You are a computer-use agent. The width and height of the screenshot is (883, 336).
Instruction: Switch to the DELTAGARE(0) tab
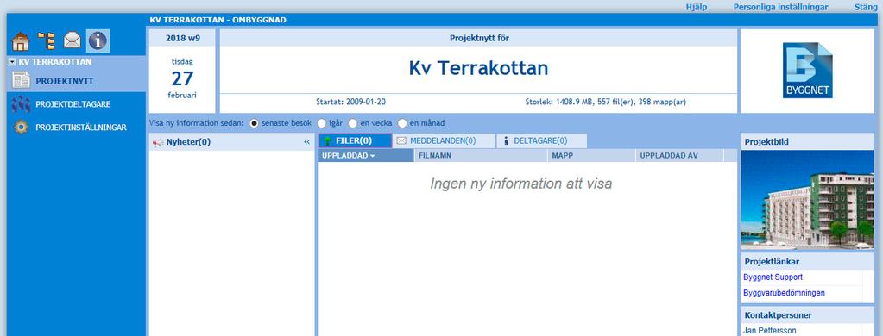[x=541, y=140]
